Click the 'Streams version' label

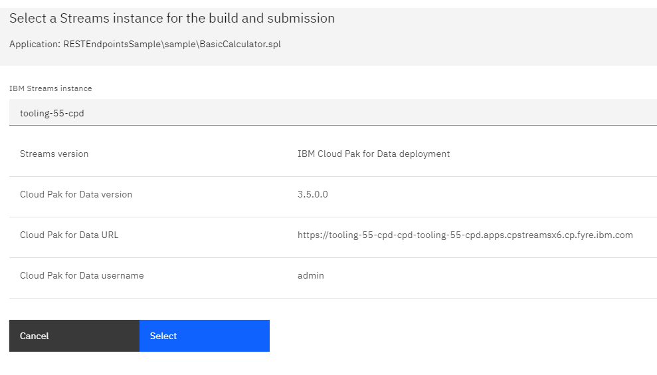[54, 154]
